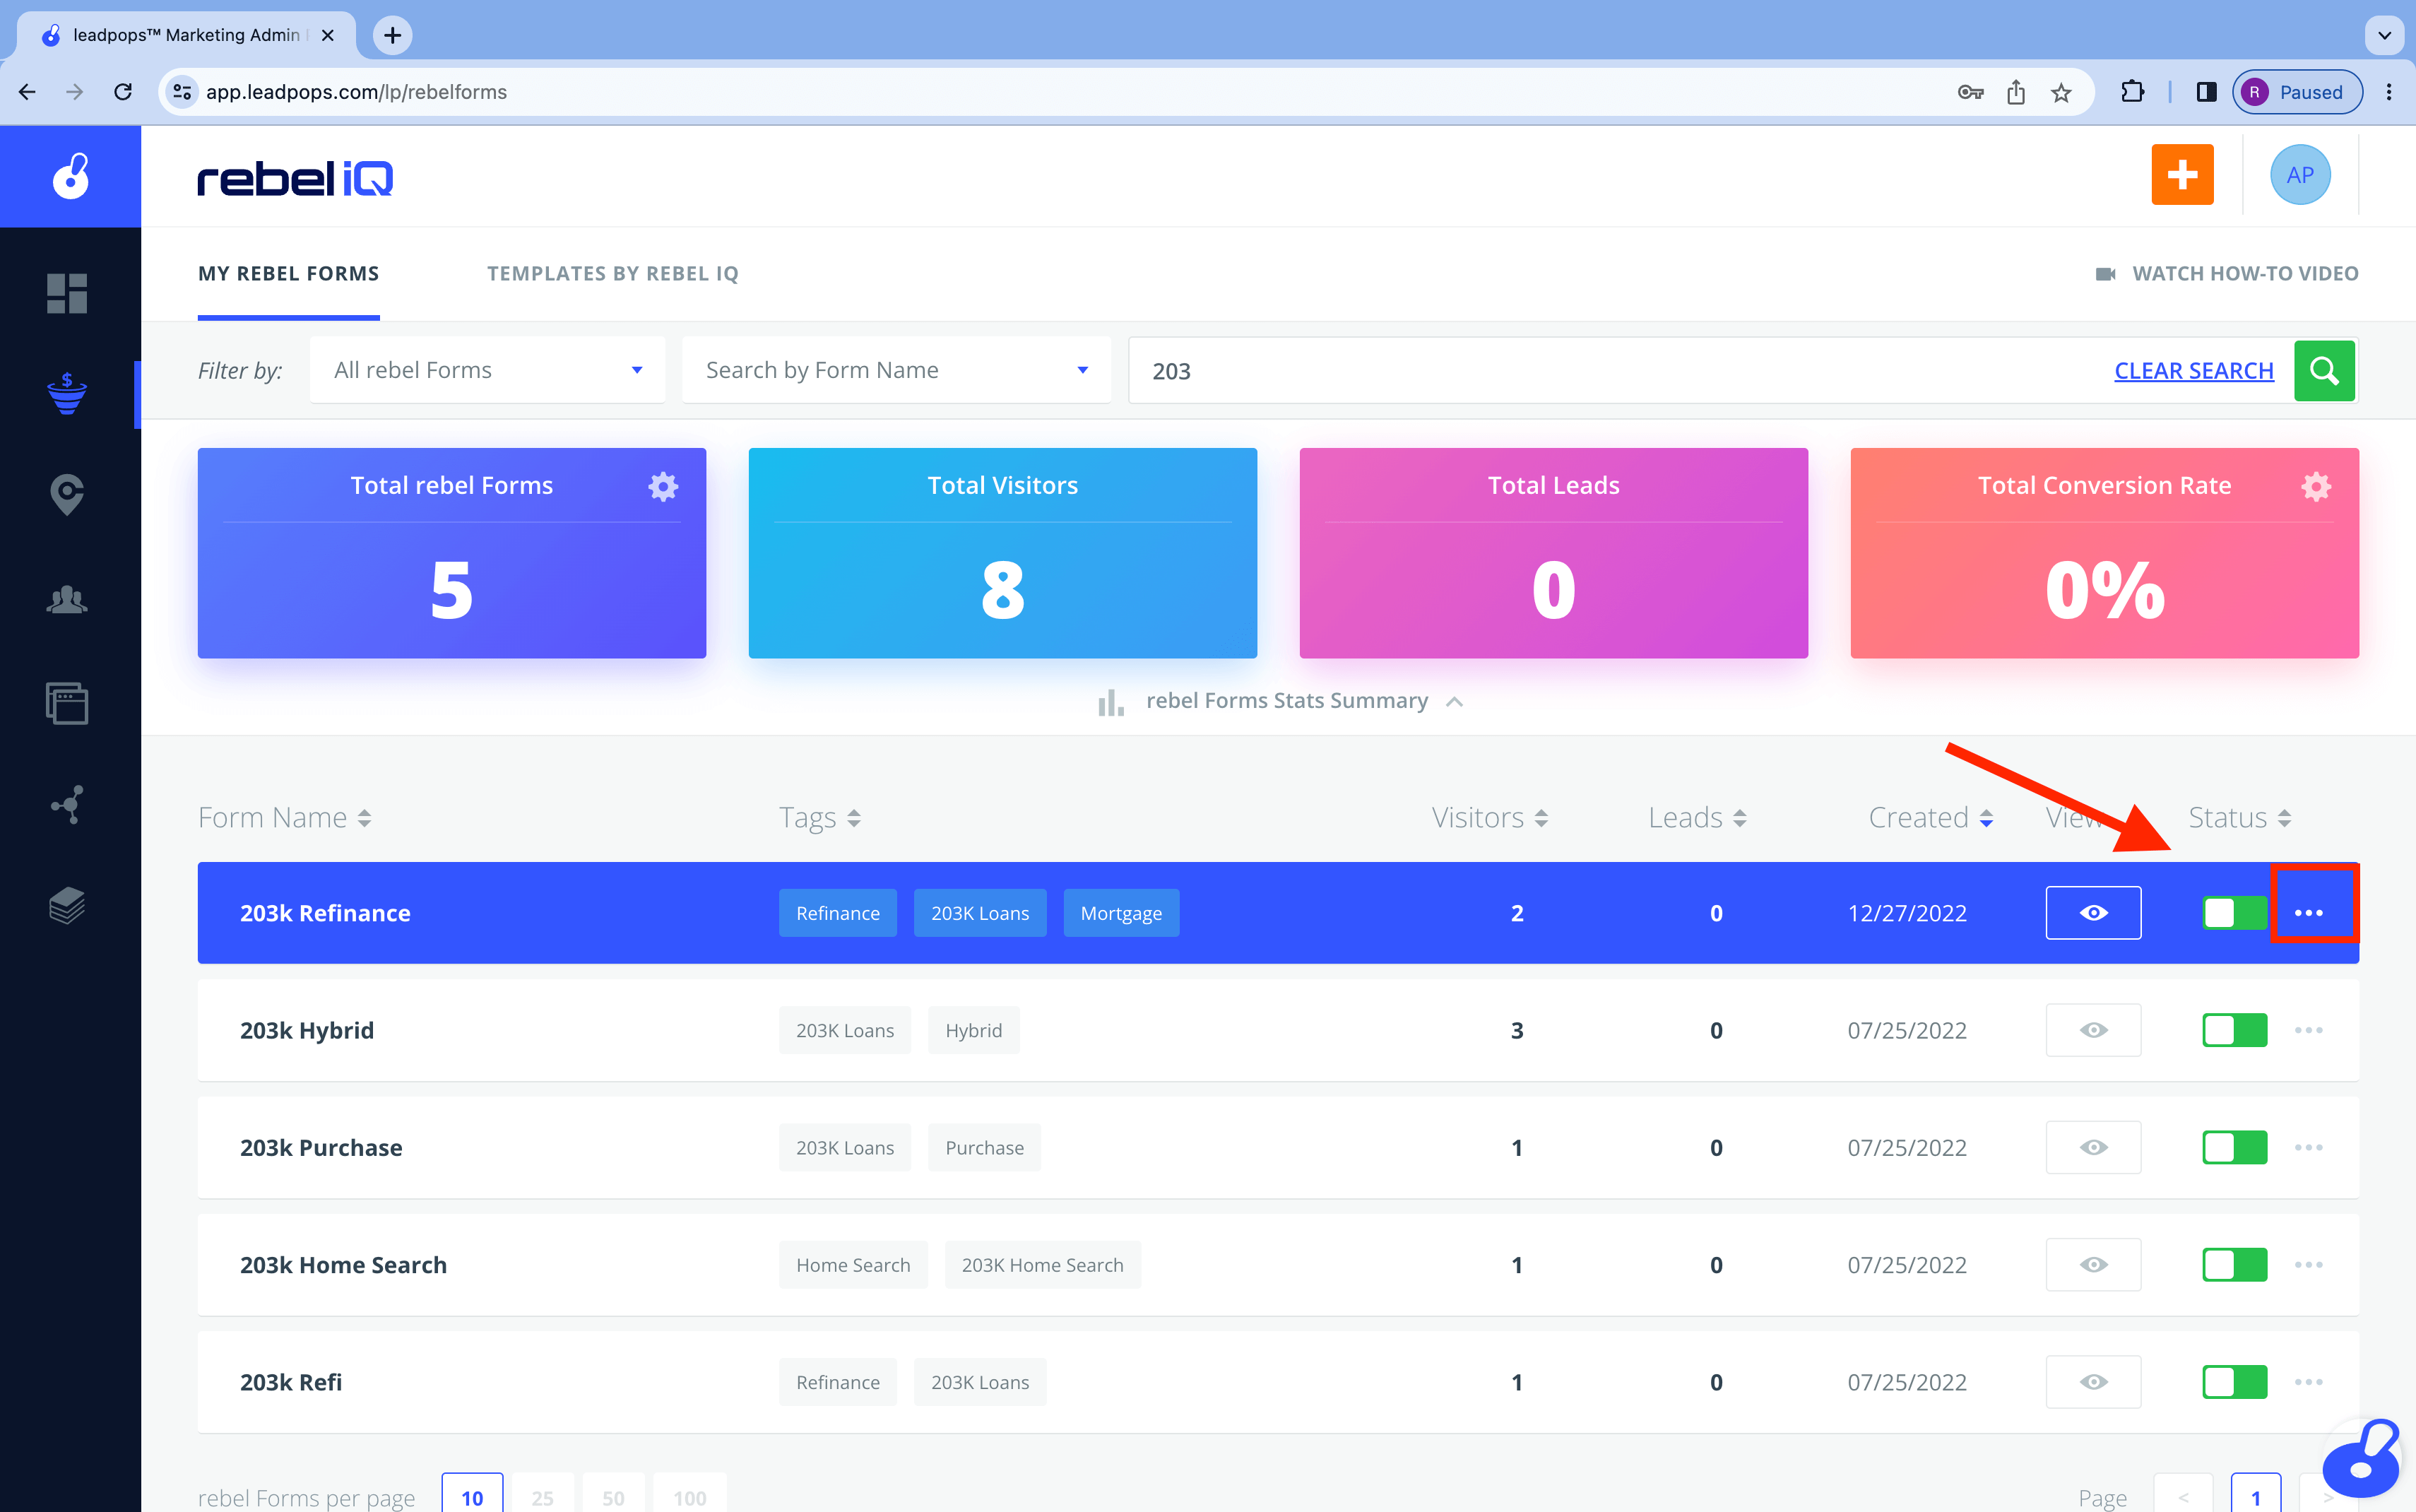This screenshot has height=1512, width=2416.
Task: Sort table by Created column
Action: [1930, 818]
